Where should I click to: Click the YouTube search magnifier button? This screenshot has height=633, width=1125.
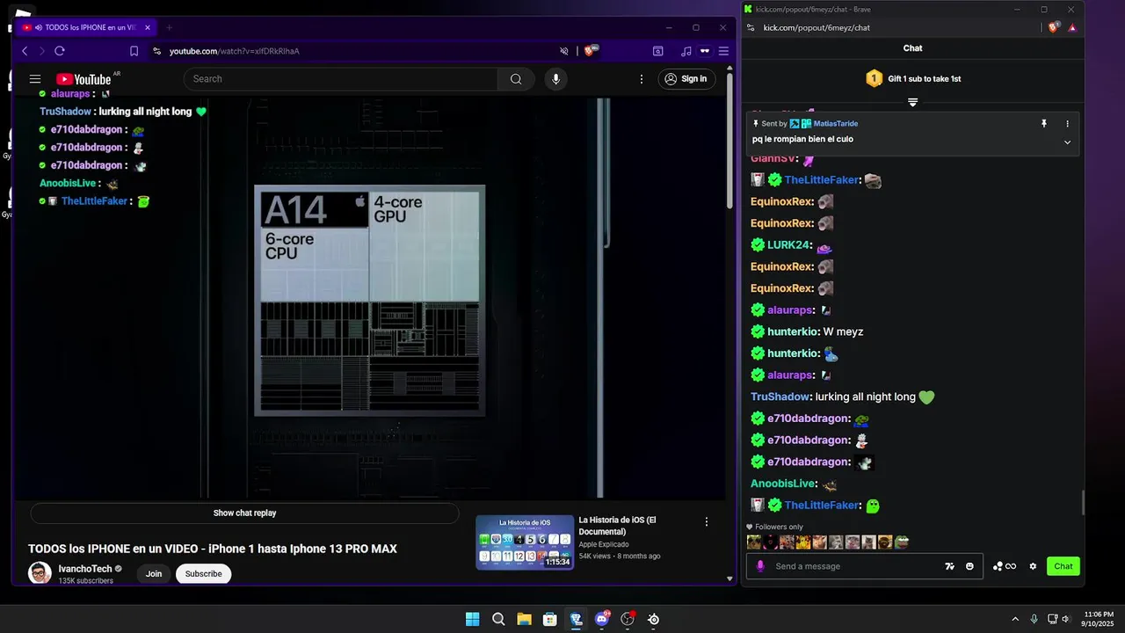[516, 79]
